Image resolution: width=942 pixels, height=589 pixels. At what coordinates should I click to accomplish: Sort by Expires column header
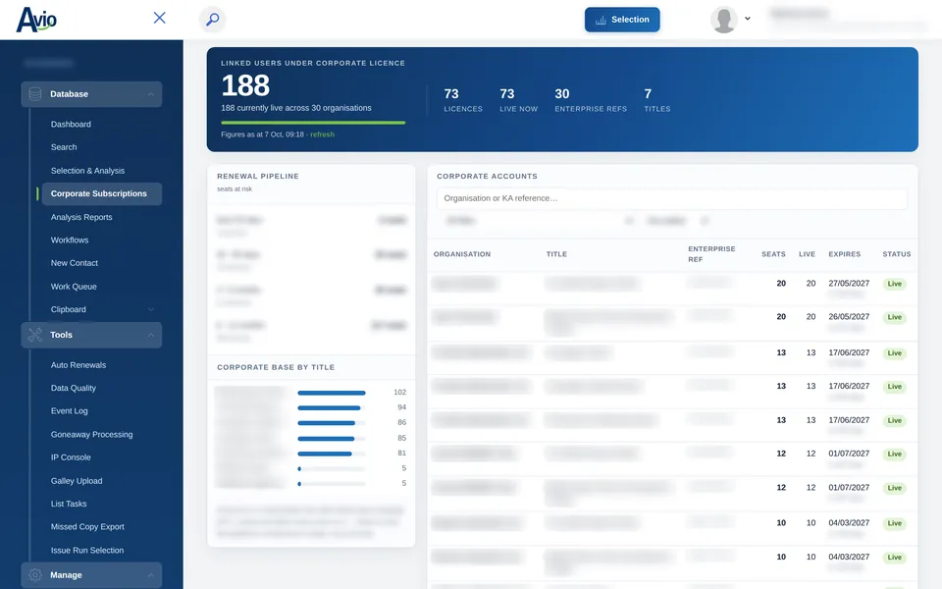(x=844, y=254)
